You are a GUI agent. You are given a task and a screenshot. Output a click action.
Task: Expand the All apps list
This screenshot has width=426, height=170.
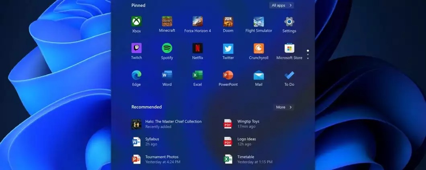click(282, 5)
